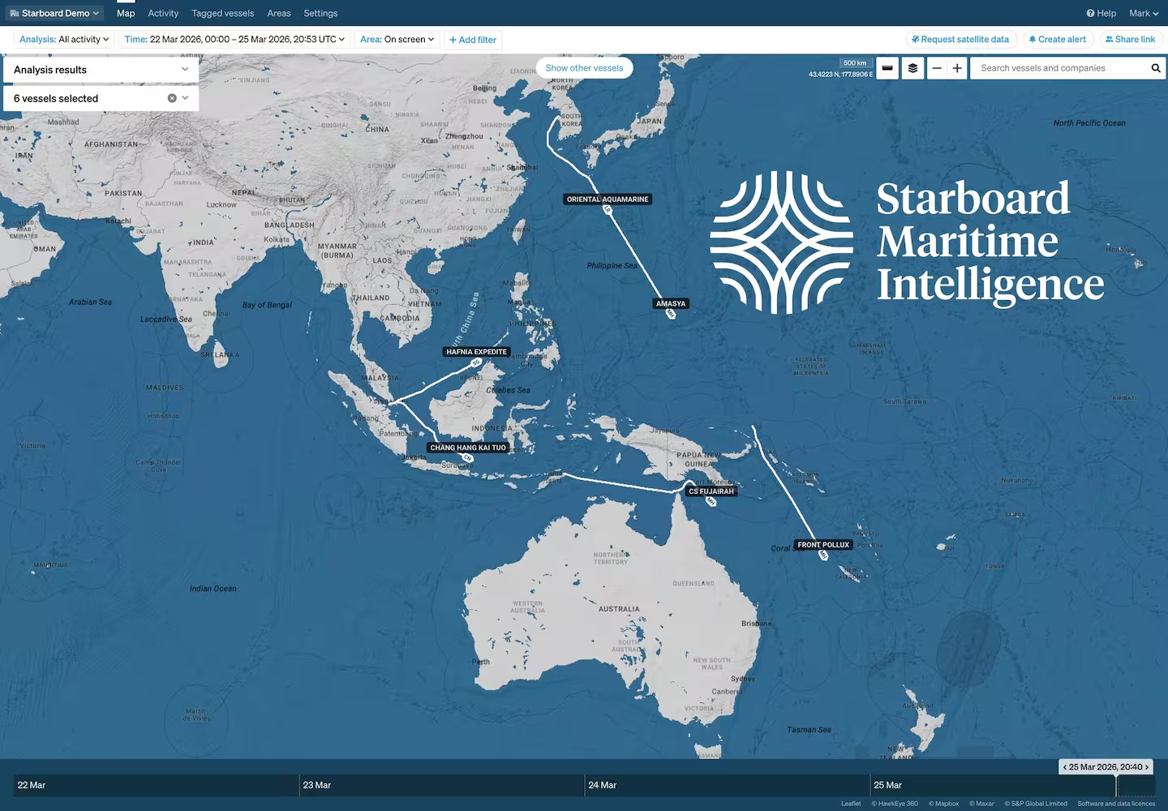
Task: Select the FRONT POLLUX vessel label
Action: click(x=823, y=545)
